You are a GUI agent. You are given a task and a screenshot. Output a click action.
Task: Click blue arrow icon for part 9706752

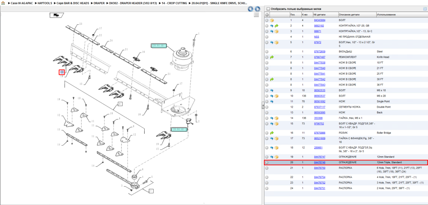coord(272,123)
